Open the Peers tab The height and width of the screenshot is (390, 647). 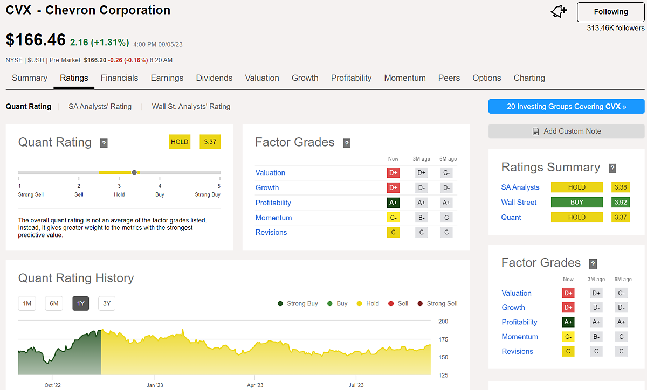coord(449,78)
